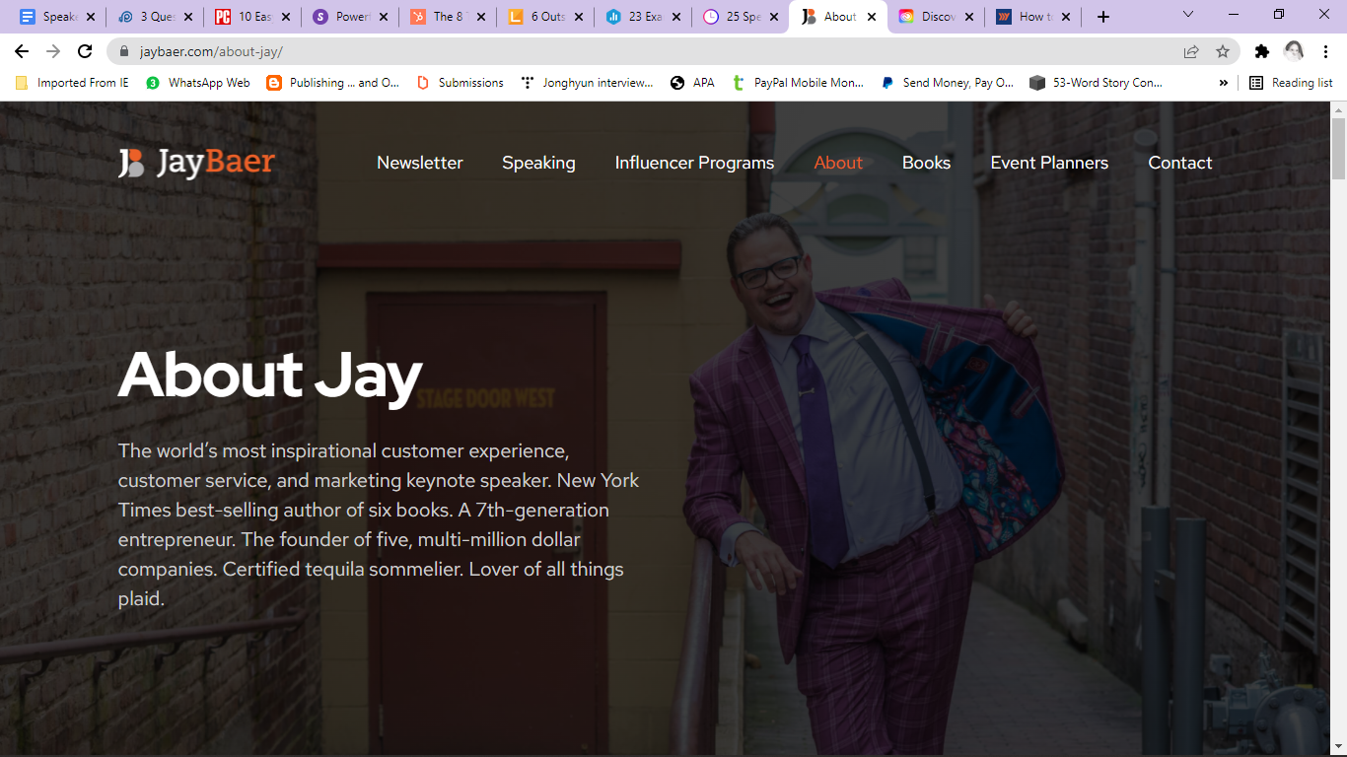This screenshot has height=757, width=1347.
Task: Select Influencer Programs in the navigation
Action: coord(694,163)
